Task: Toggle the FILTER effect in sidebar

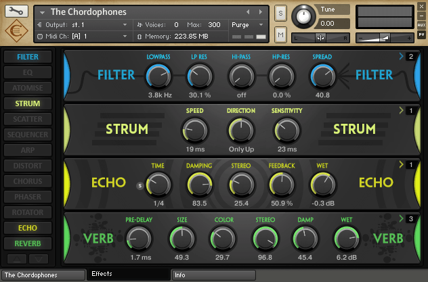Action: 28,57
